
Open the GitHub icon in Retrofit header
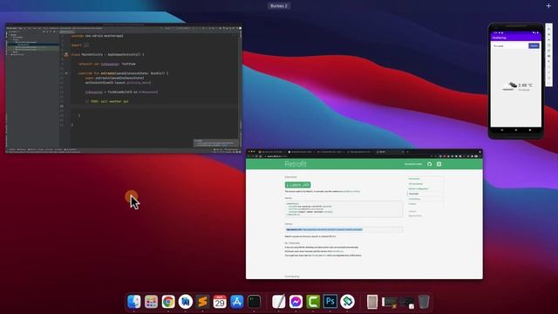coord(430,164)
